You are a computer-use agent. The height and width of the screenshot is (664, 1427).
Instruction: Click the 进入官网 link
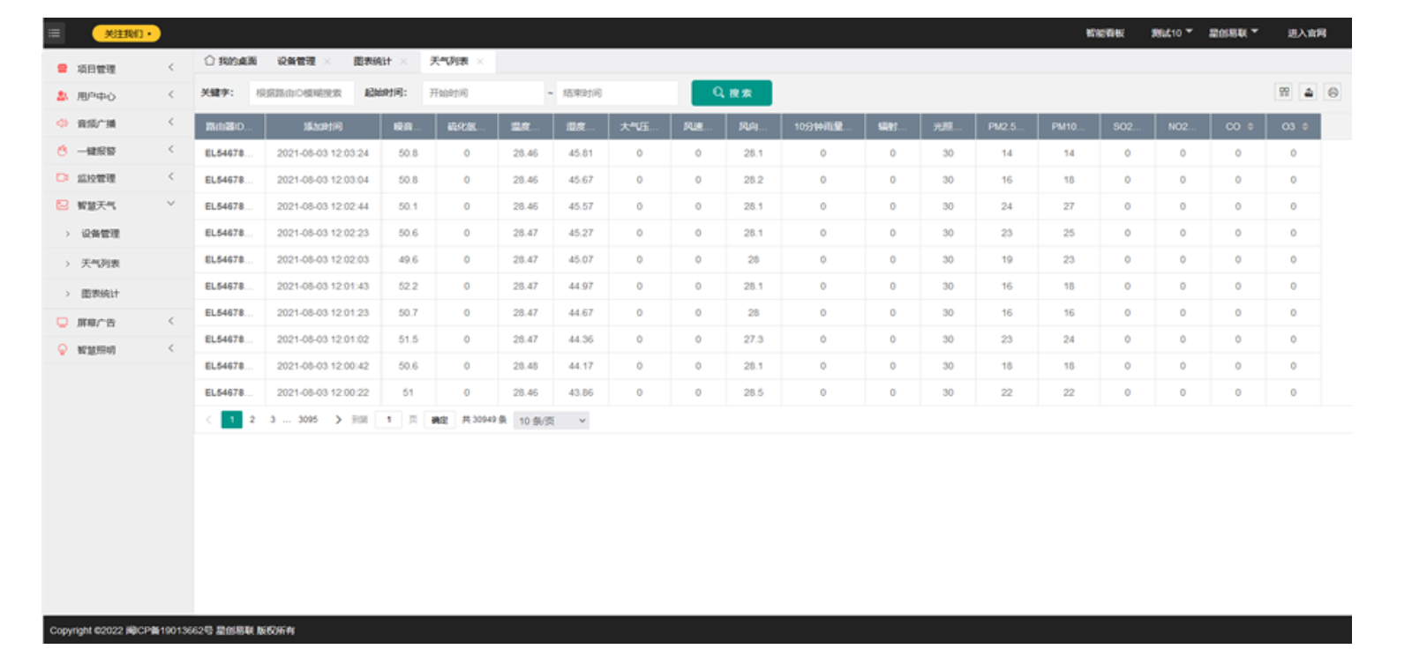(1306, 34)
